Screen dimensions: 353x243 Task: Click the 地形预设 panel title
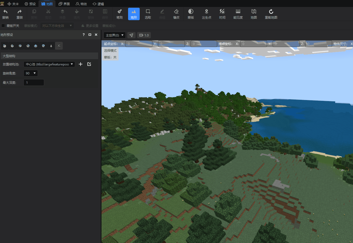click(7, 35)
